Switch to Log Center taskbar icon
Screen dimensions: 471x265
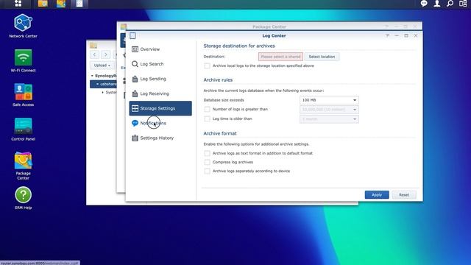coord(79,4)
